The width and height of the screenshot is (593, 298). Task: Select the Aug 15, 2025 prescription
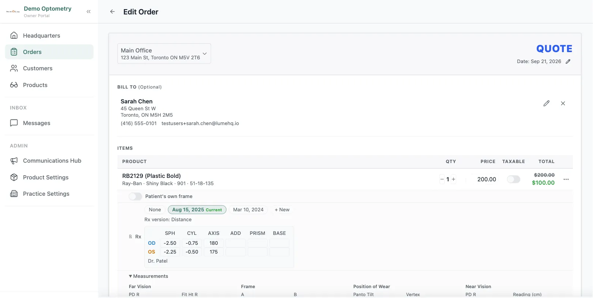[x=197, y=210]
